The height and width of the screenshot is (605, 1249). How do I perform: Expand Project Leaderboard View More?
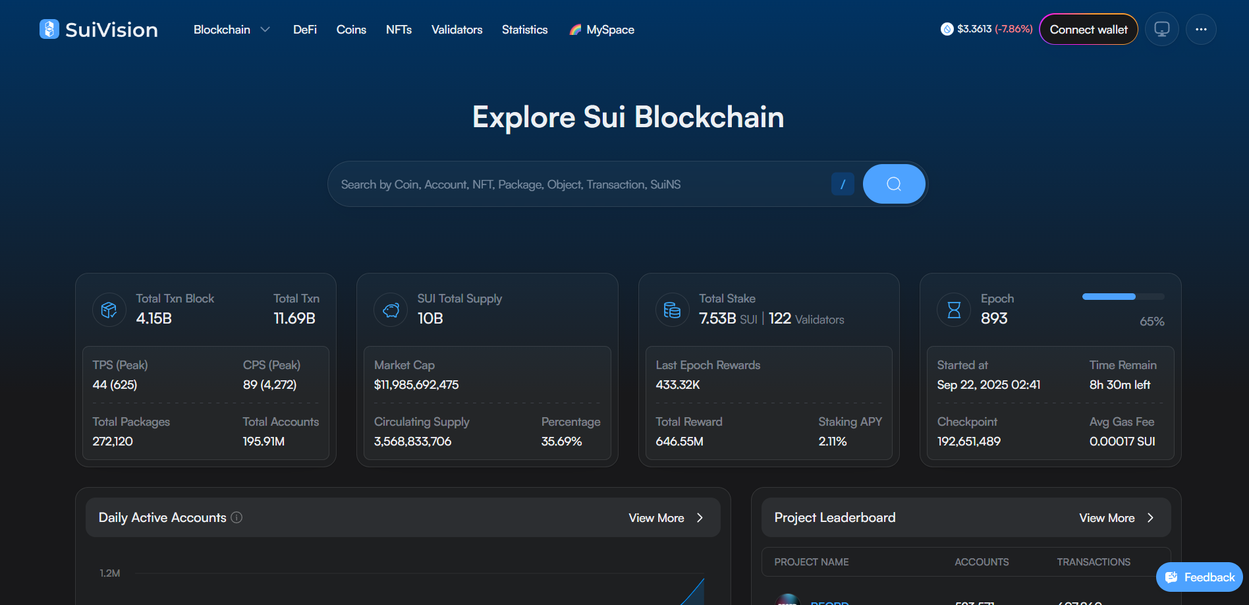point(1116,518)
